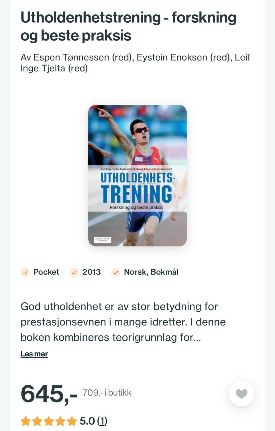Open the Utholdenhetstrening book cover image
This screenshot has height=431, width=275.
tap(137, 175)
